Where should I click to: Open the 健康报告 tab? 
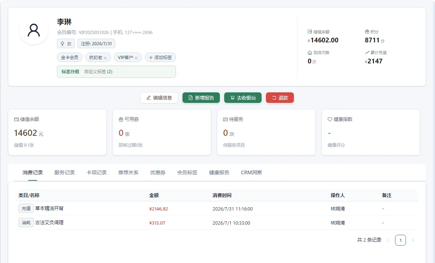(219, 173)
